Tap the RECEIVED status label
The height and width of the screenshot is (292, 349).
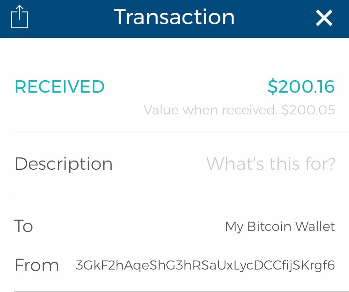click(60, 87)
